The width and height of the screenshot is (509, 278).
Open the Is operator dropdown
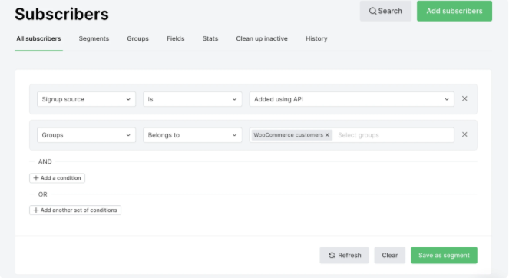(x=193, y=99)
